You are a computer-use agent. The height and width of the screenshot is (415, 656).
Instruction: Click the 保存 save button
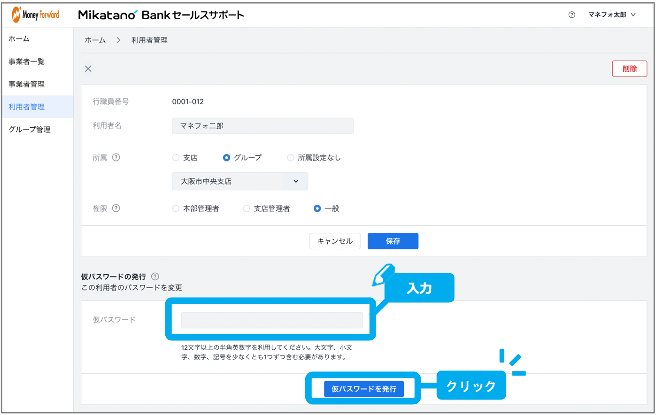(393, 241)
